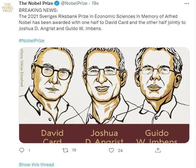The image size is (196, 168).
Task: Click the reply speech bubble icon
Action: (x=21, y=150)
